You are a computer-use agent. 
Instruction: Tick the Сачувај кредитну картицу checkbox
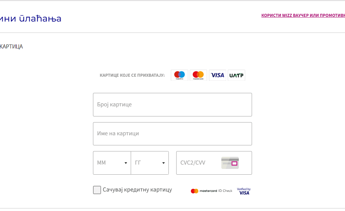97,190
